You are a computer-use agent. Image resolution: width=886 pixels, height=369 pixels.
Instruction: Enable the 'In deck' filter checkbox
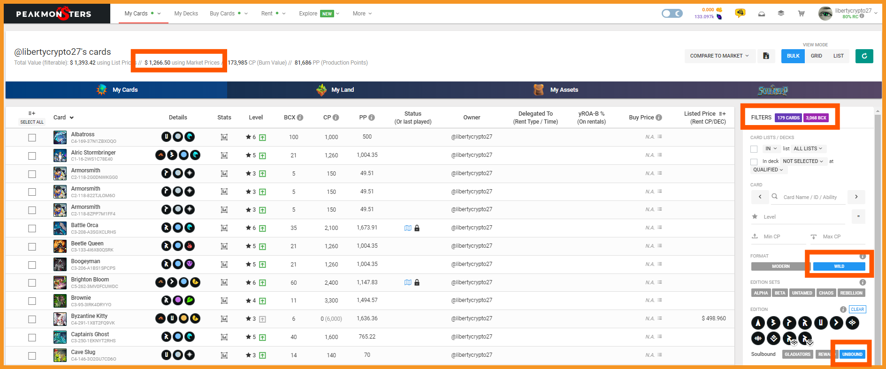click(x=754, y=162)
